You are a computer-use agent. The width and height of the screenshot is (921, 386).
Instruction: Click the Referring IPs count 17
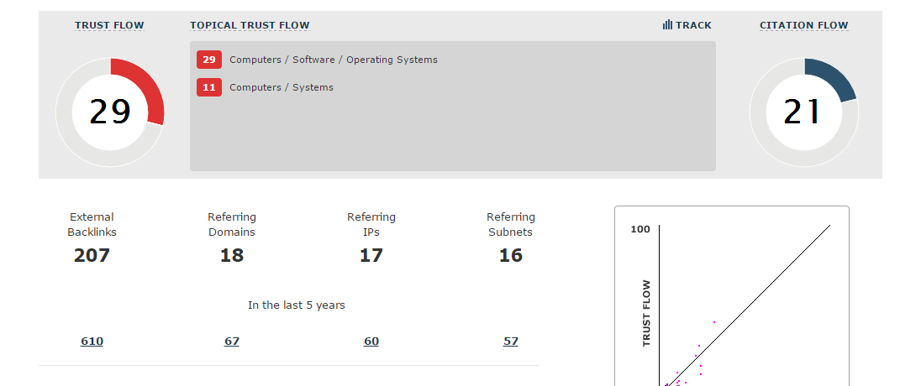371,256
